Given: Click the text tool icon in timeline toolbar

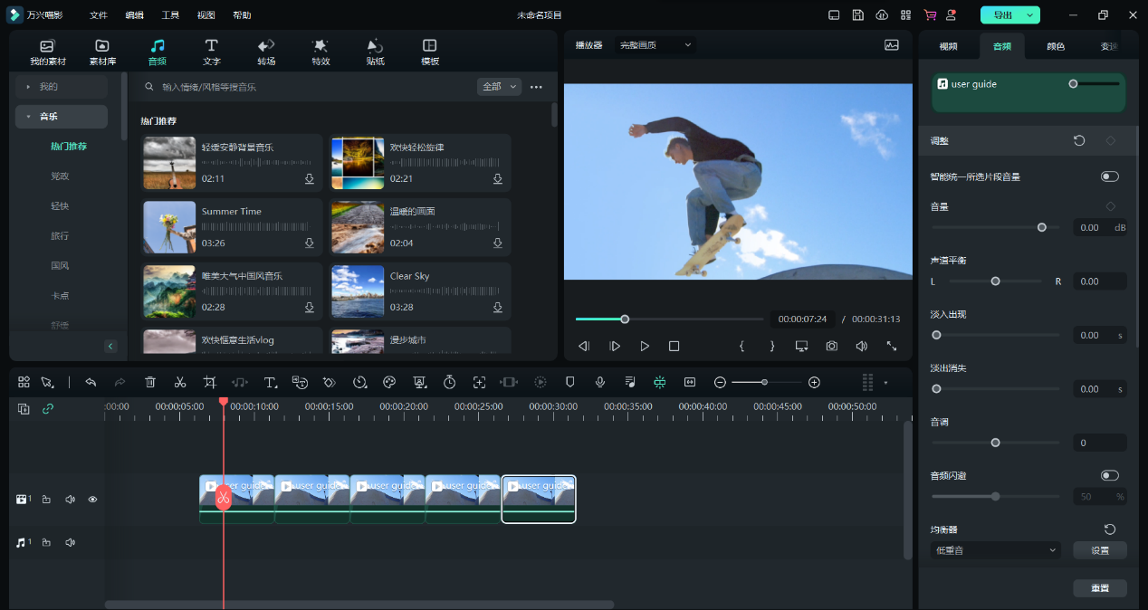Looking at the screenshot, I should point(270,383).
